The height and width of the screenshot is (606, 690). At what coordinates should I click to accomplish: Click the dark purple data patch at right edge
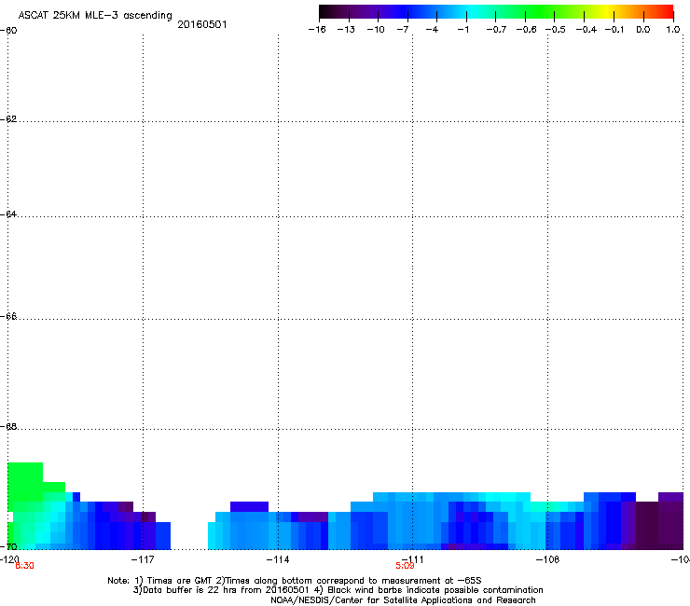659,525
